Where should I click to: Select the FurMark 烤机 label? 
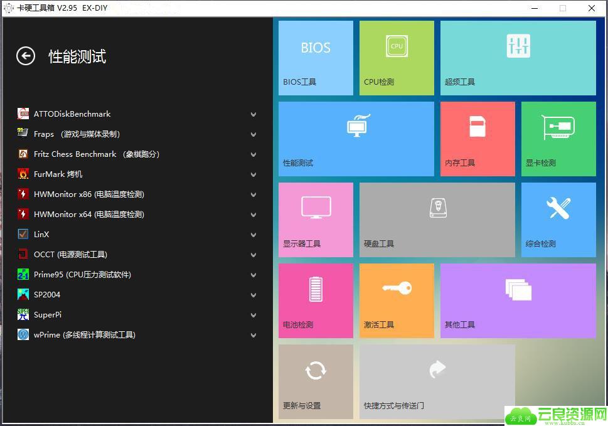coord(58,174)
